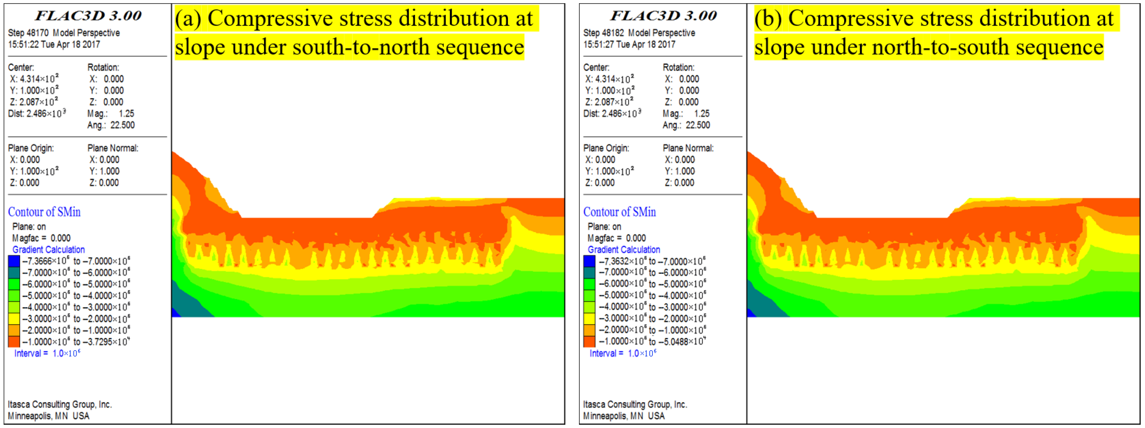Click the 'Step 48182 Model Perspective' text
This screenshot has height=428, width=1145.
coord(639,33)
